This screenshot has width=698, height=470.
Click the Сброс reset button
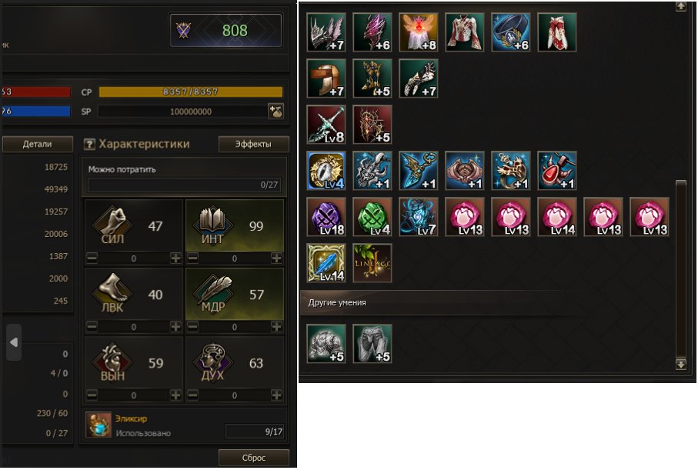click(253, 458)
